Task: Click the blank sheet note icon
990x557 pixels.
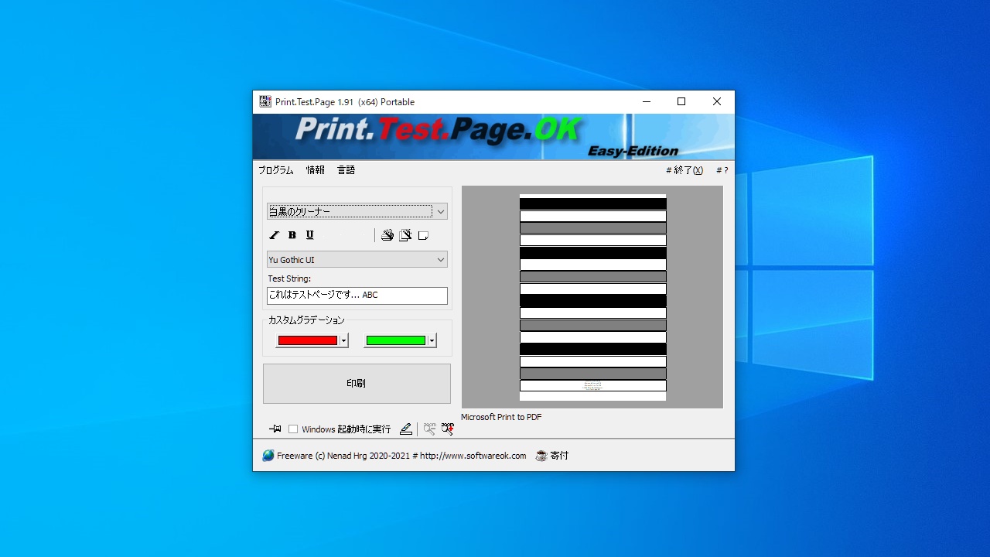Action: (x=423, y=235)
